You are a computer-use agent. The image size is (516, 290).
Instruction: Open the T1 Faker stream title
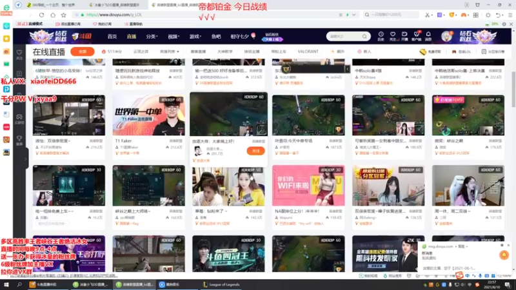[x=124, y=140]
